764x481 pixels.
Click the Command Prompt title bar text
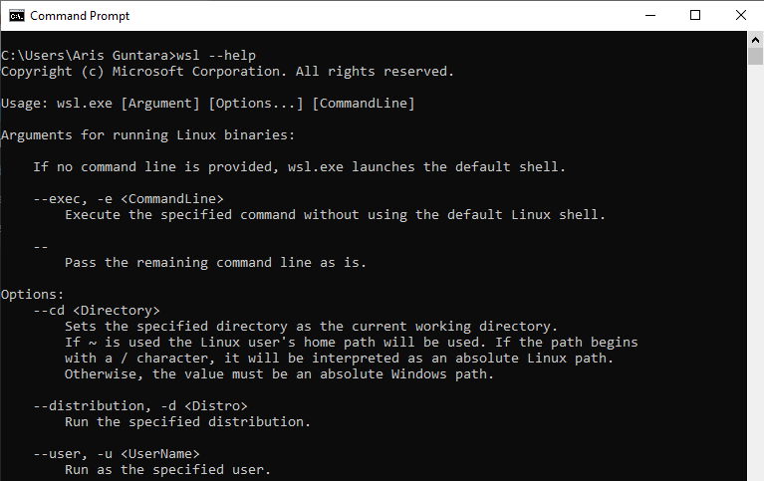click(x=80, y=16)
